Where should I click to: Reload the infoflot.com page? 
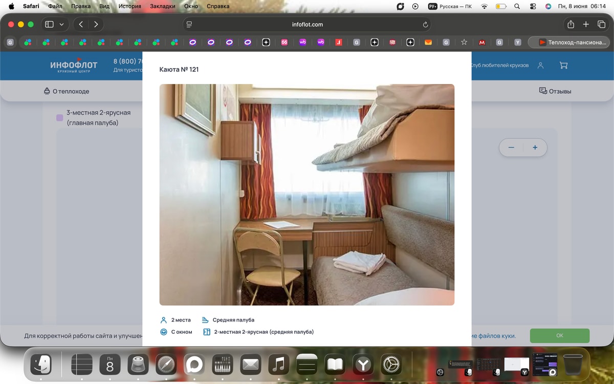pos(425,24)
